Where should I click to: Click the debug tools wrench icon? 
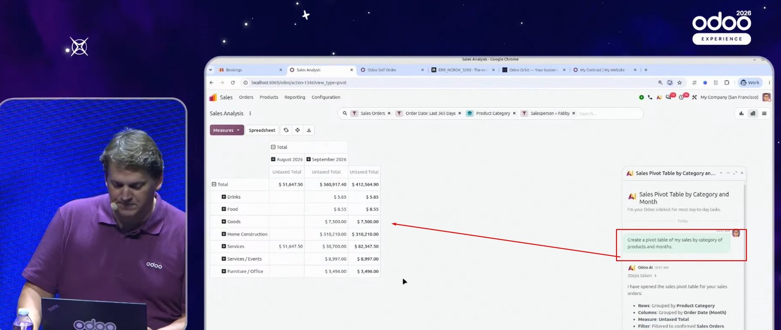[694, 97]
